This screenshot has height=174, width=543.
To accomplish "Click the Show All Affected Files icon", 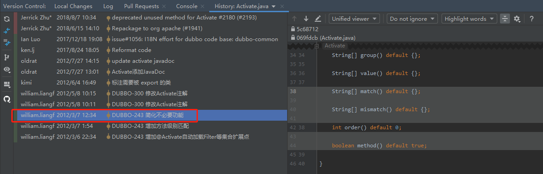I will [x=7, y=43].
